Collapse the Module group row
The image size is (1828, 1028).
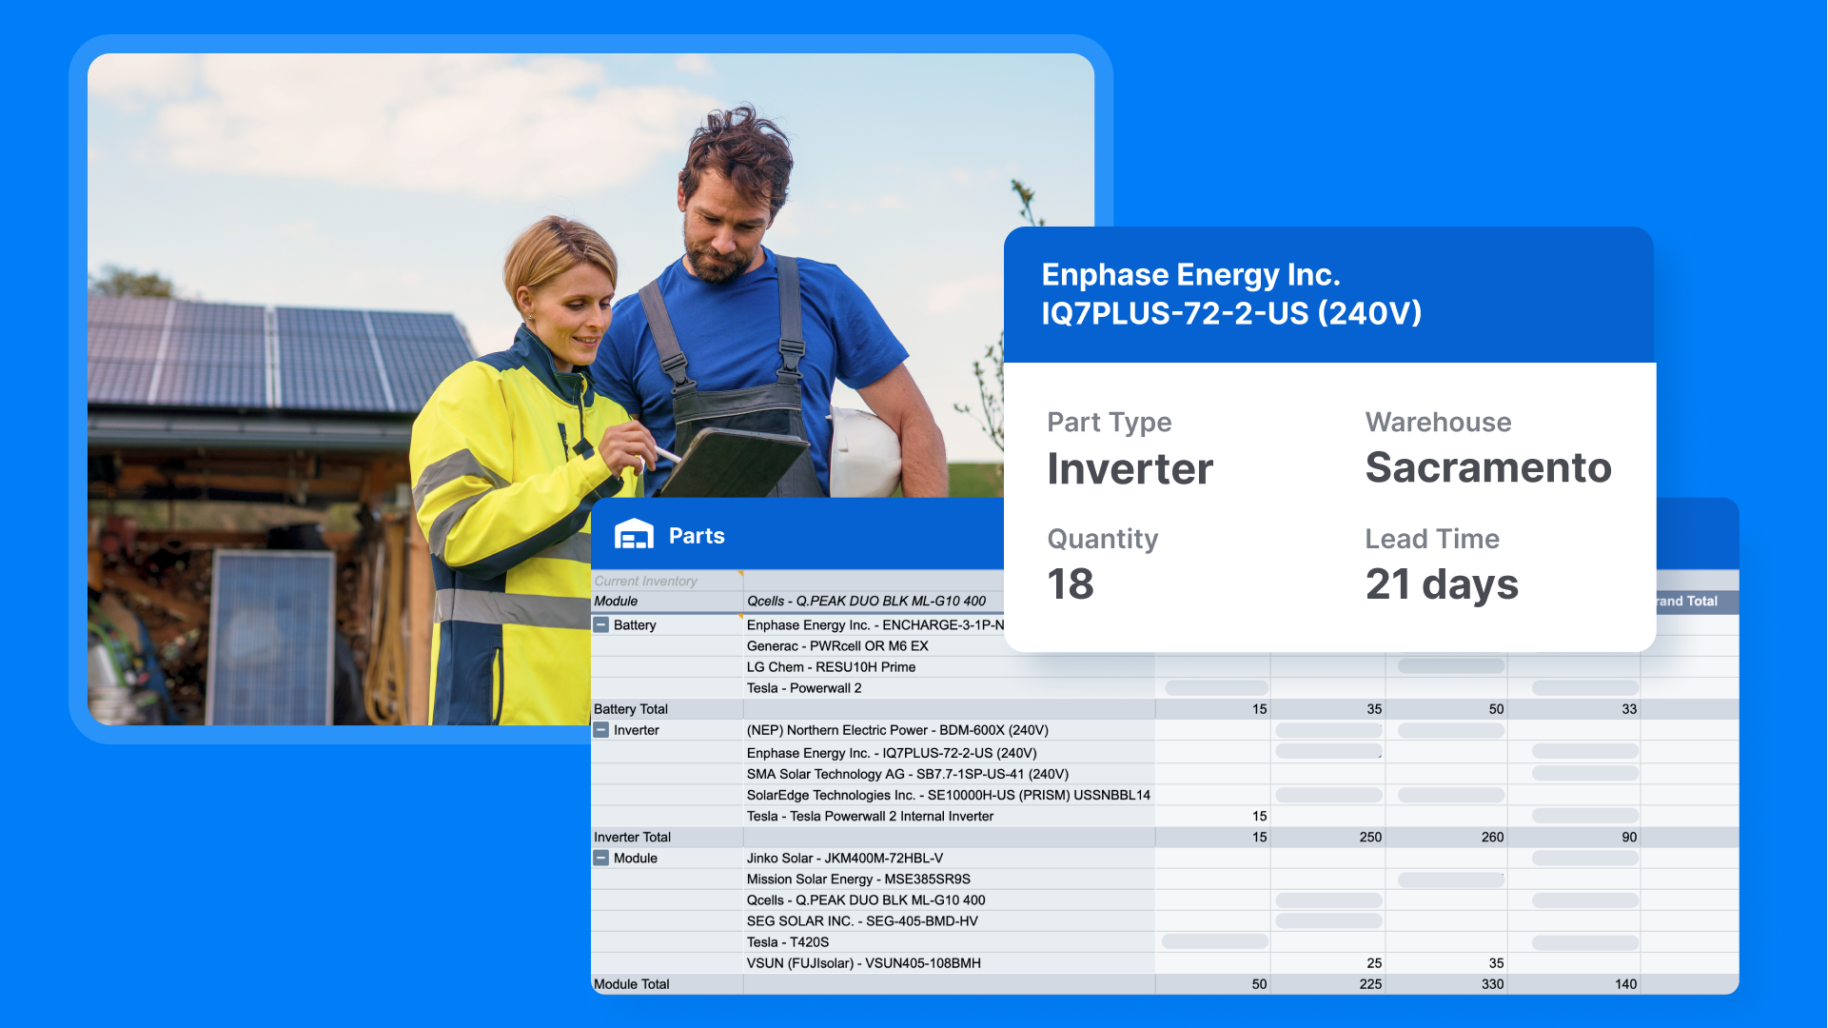click(x=601, y=858)
